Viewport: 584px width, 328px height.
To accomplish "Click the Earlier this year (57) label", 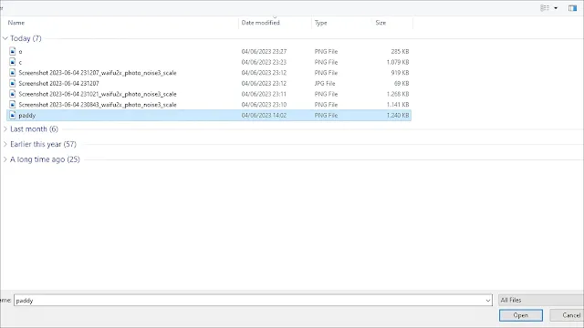I will (x=43, y=144).
